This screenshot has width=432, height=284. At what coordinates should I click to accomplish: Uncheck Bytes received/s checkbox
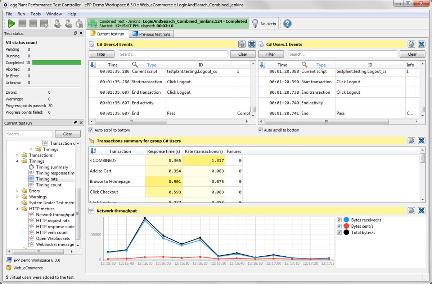[339, 220]
